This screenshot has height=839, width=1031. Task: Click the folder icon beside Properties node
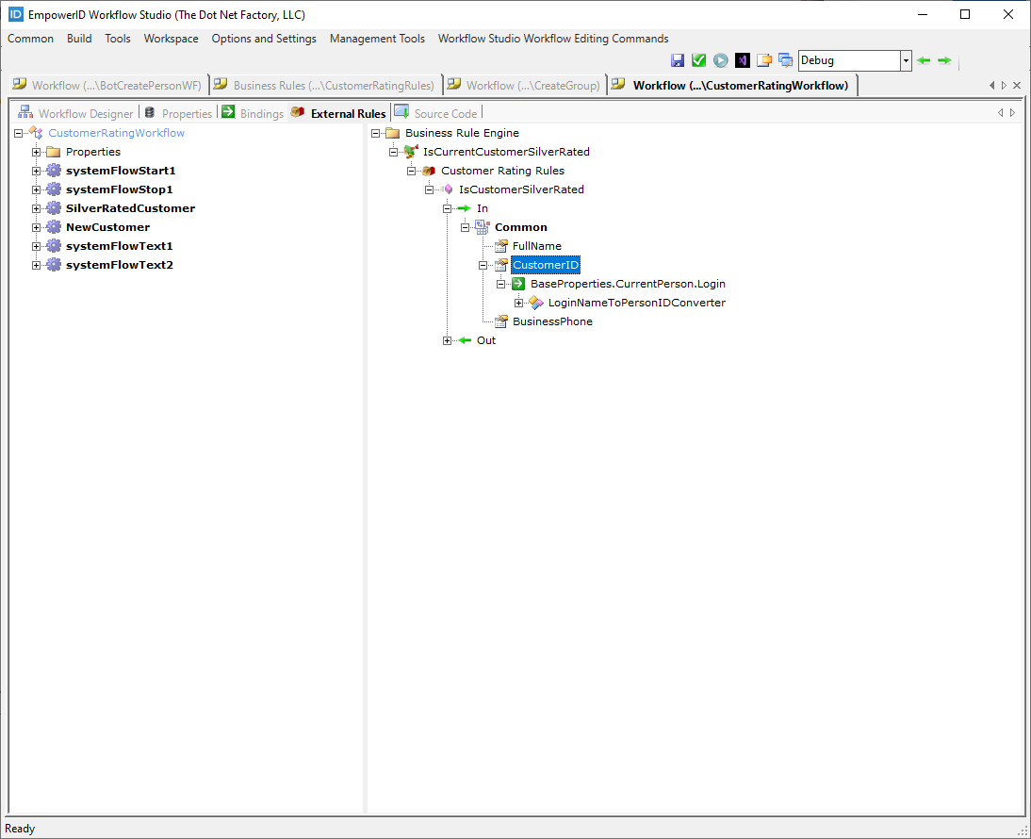tap(54, 152)
